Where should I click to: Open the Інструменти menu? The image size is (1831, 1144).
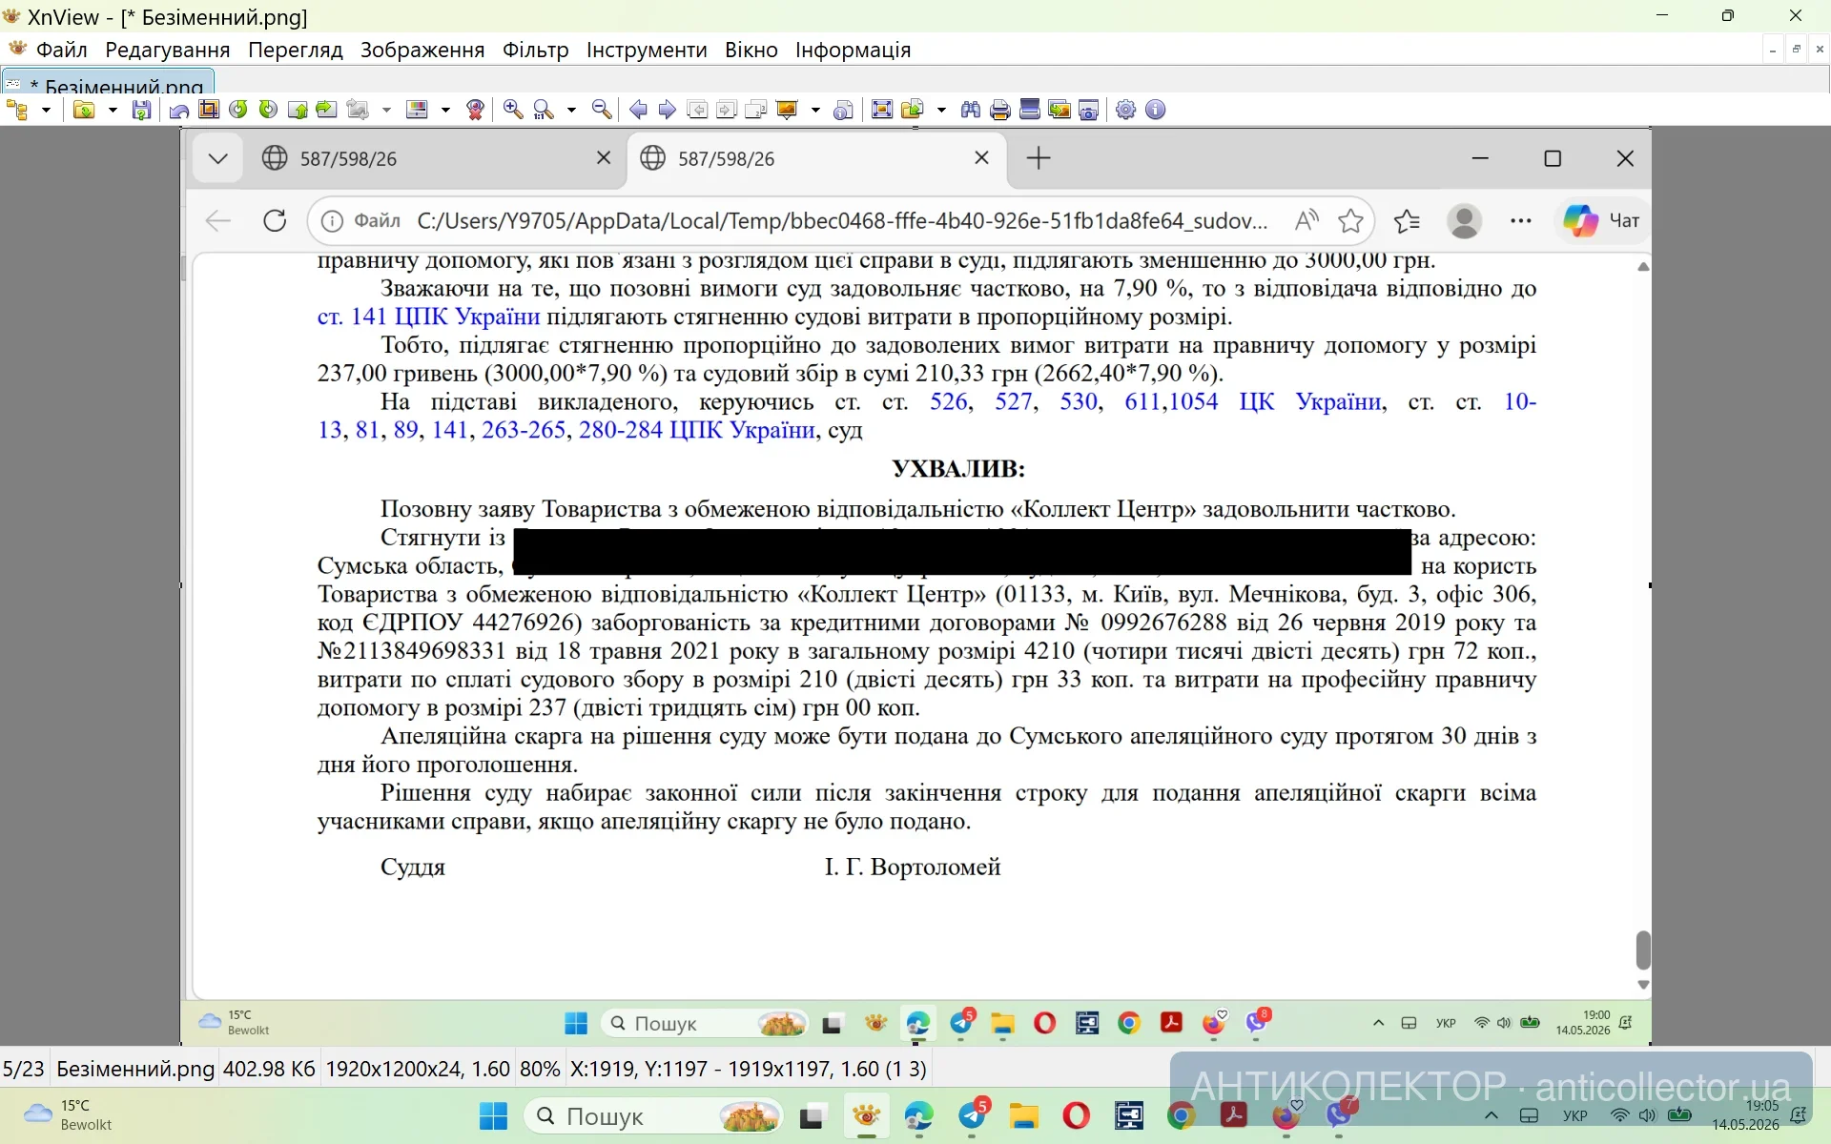click(647, 50)
